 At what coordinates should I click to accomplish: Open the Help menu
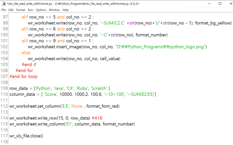pos(65,10)
